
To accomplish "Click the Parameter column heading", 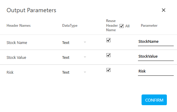I will pos(149,26).
